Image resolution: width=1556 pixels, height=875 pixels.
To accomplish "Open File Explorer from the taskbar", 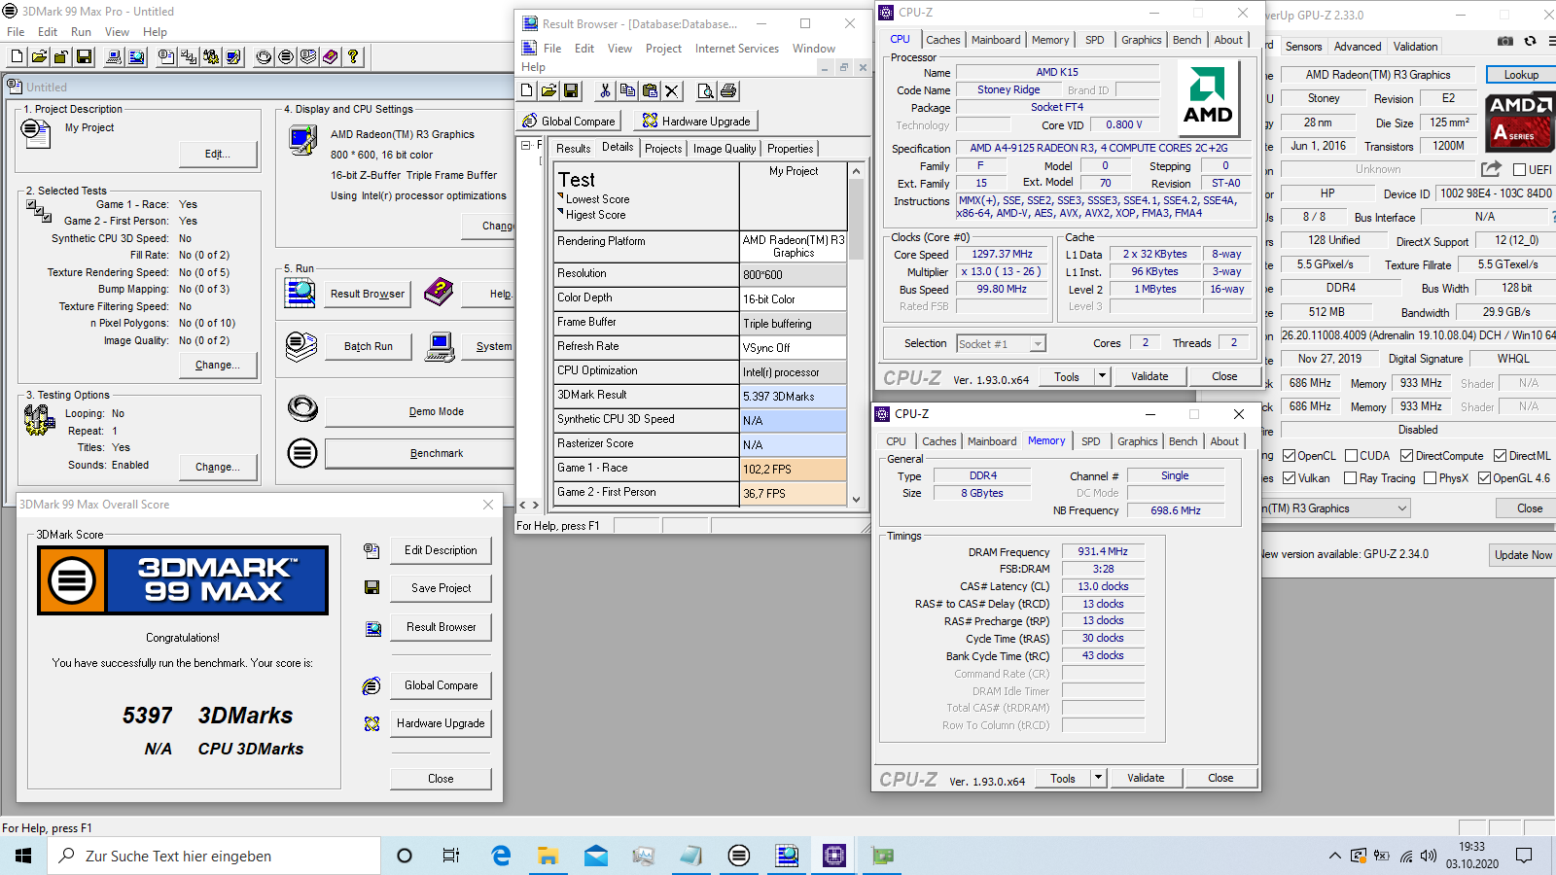I will pyautogui.click(x=548, y=856).
